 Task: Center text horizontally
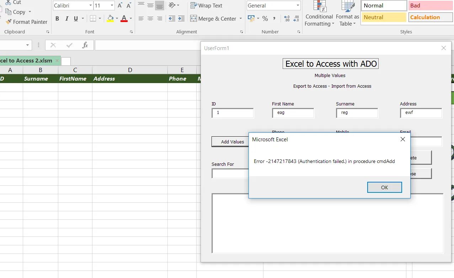point(150,18)
